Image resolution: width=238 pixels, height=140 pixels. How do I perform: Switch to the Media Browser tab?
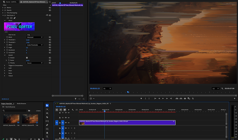21,103
